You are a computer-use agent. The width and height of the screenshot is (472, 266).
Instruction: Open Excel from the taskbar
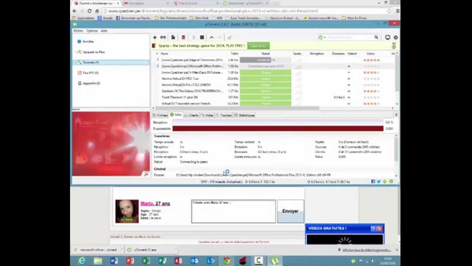(146, 261)
